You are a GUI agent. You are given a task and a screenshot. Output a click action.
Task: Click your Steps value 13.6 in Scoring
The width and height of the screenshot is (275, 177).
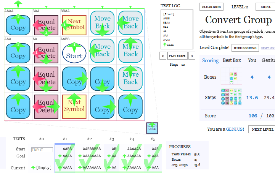coord(252,98)
